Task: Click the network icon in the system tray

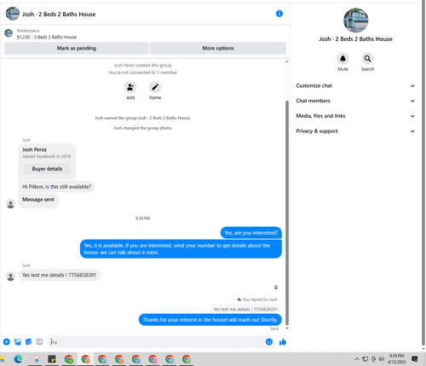Action: (x=366, y=359)
